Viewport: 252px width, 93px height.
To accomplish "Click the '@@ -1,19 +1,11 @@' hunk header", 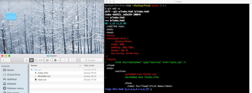I will 115,24.
